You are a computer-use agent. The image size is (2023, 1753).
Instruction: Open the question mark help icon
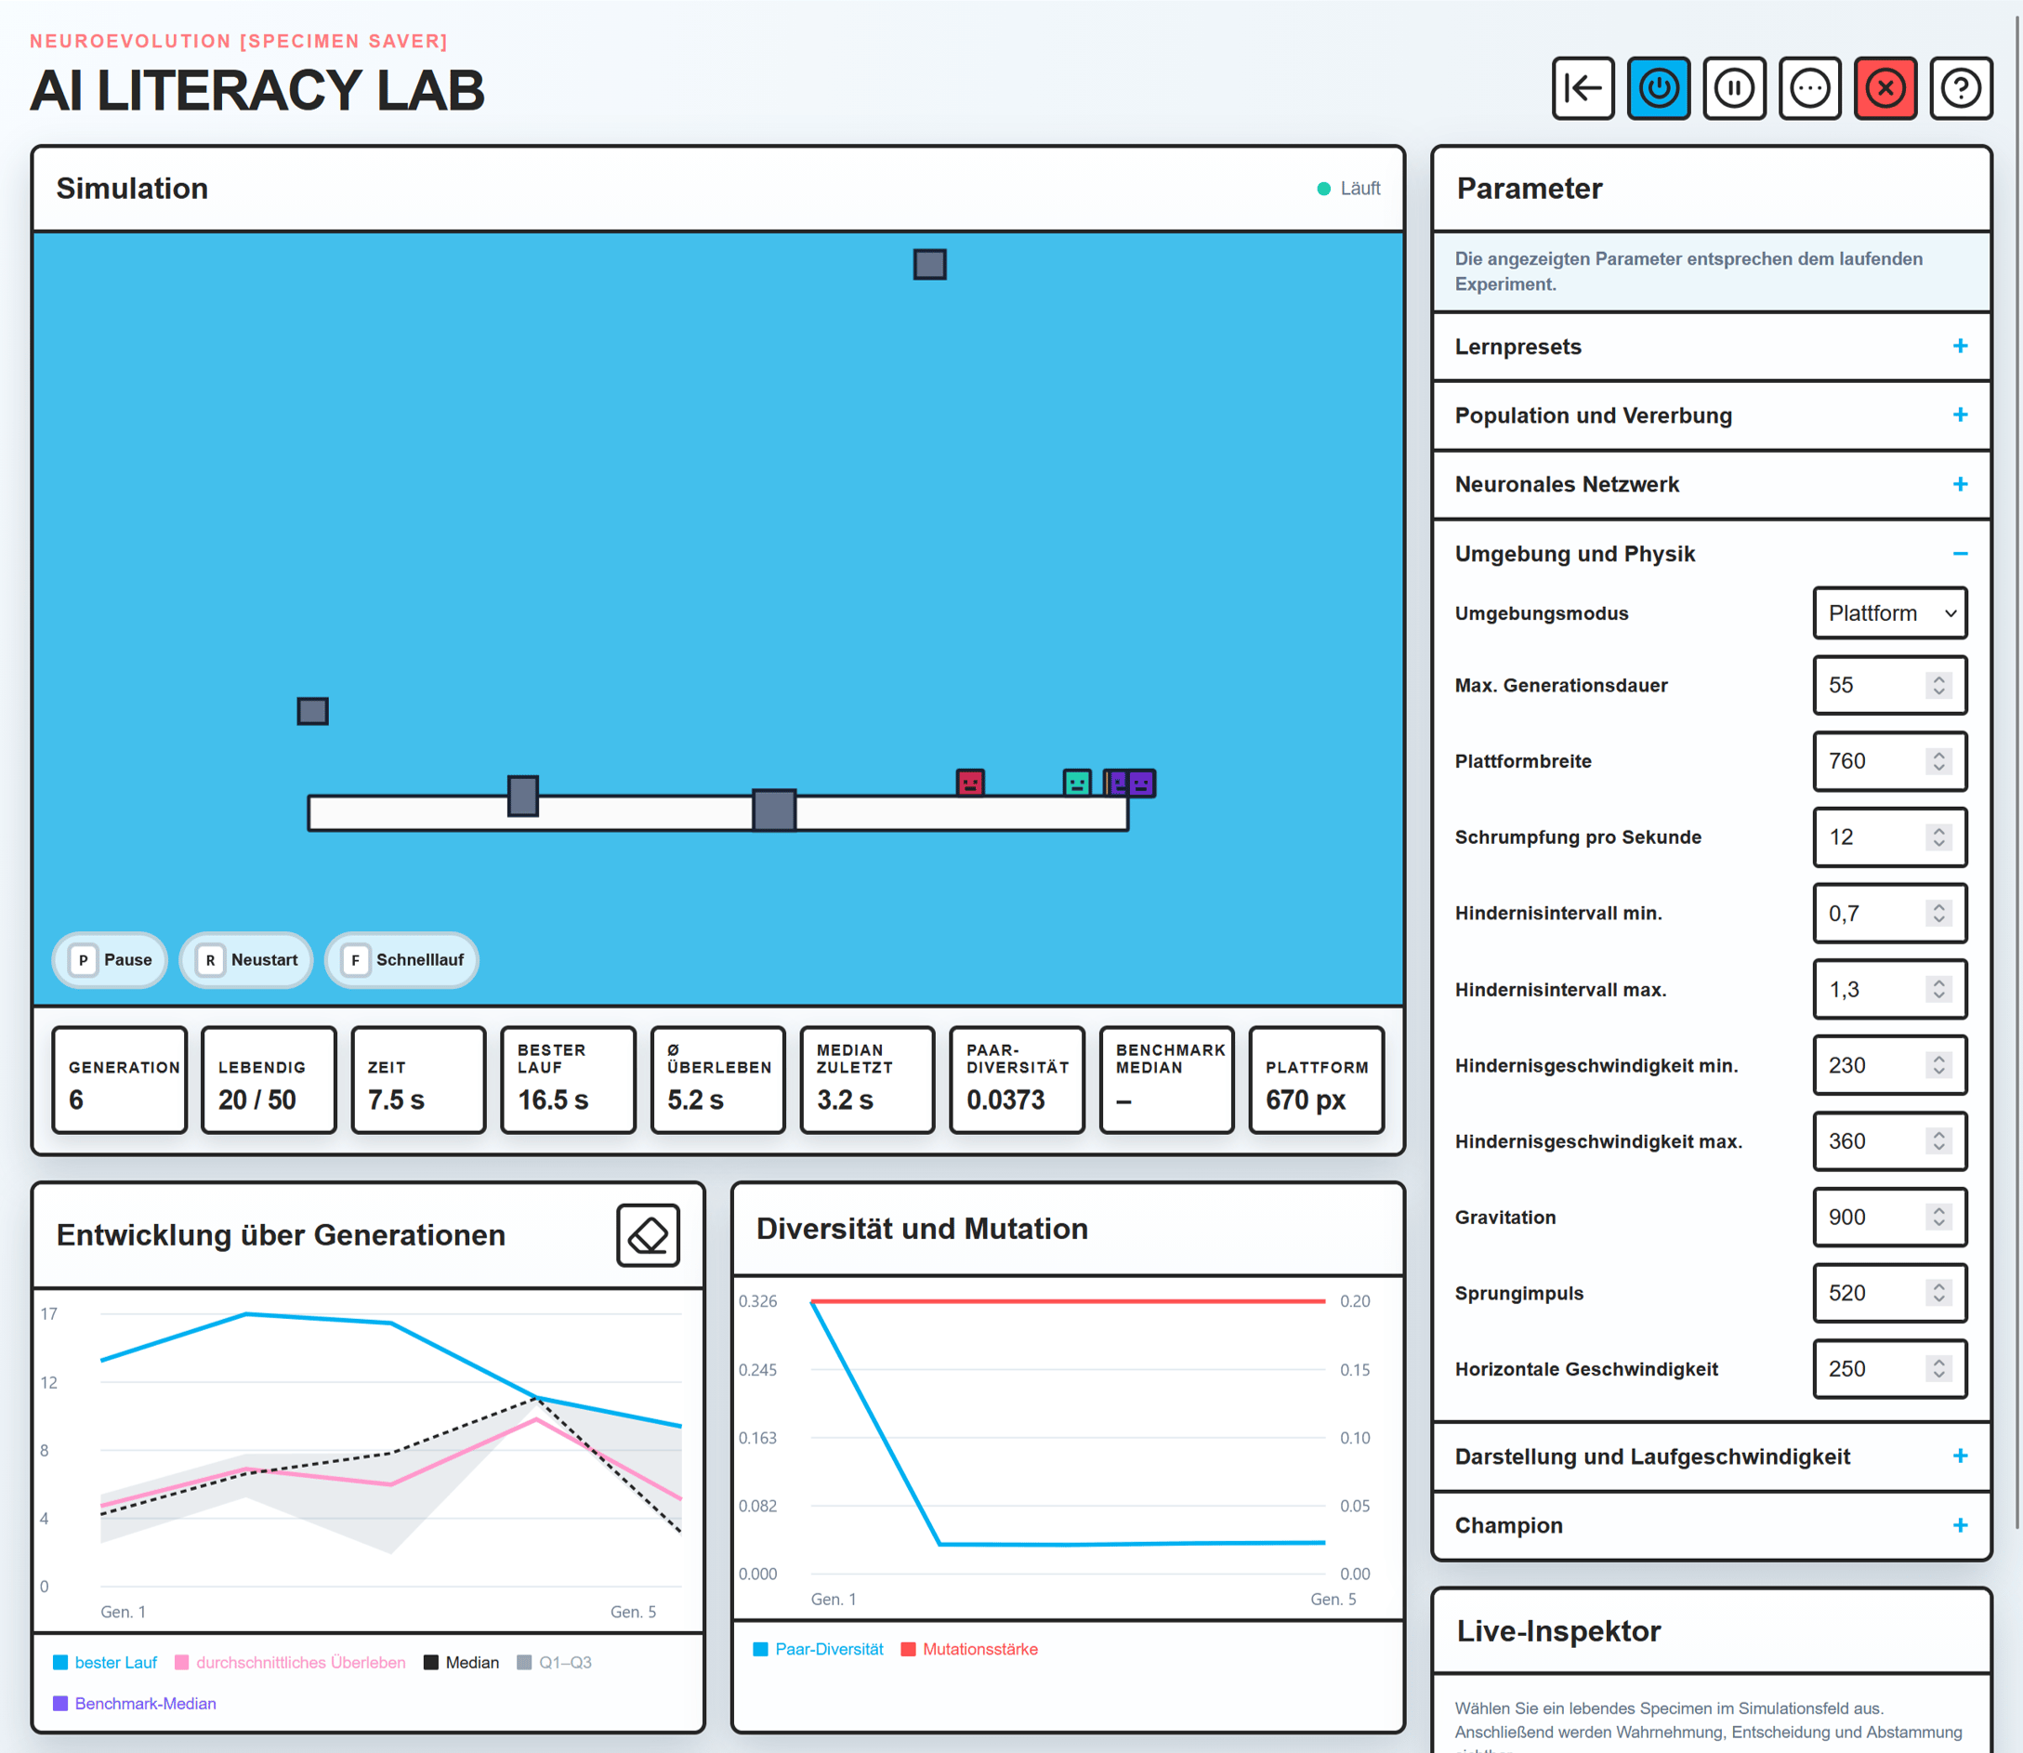pos(1961,88)
